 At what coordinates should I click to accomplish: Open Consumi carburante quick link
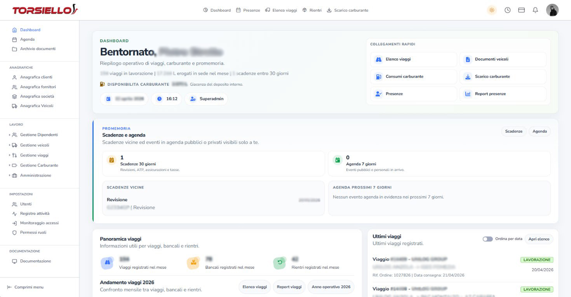tap(414, 77)
